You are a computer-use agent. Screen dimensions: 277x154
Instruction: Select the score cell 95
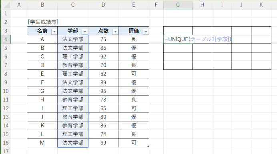tap(103, 91)
